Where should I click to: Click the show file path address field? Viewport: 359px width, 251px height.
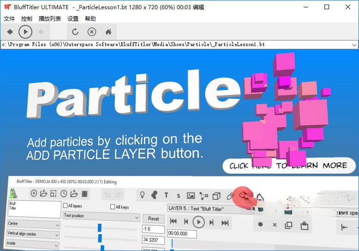point(176,45)
